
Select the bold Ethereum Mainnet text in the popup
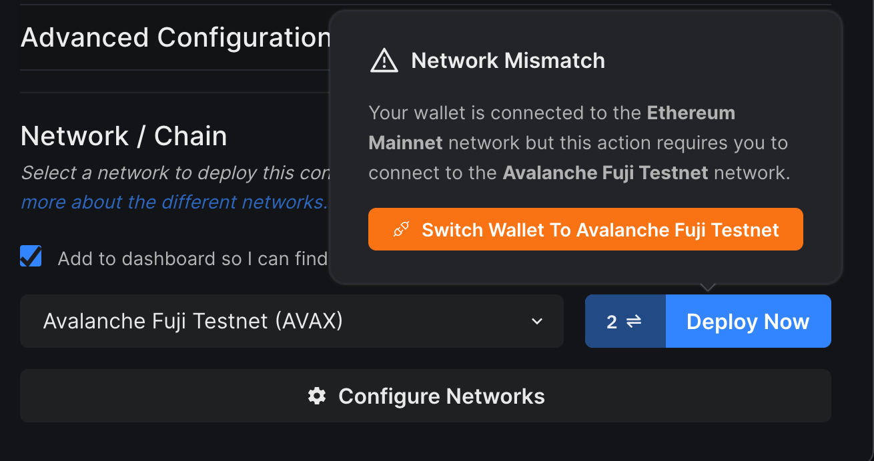pos(690,113)
